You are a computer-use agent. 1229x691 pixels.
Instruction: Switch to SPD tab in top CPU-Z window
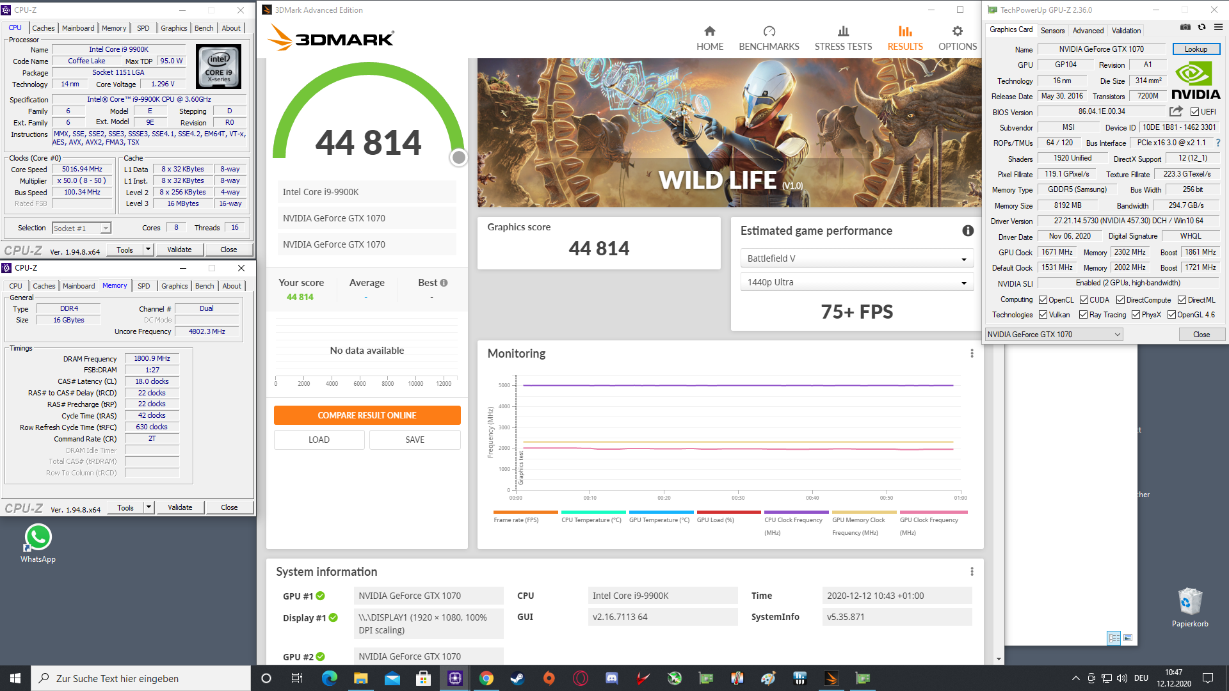143,28
